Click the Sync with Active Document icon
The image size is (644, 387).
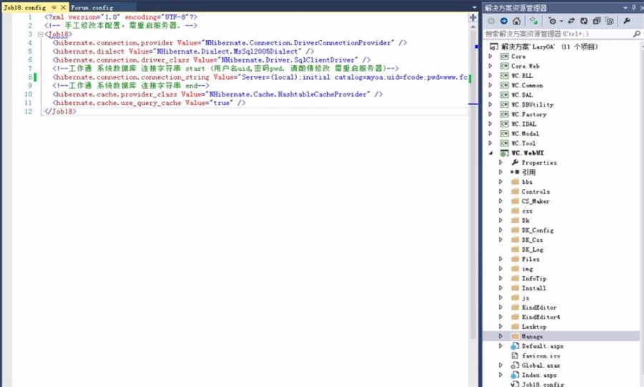571,21
